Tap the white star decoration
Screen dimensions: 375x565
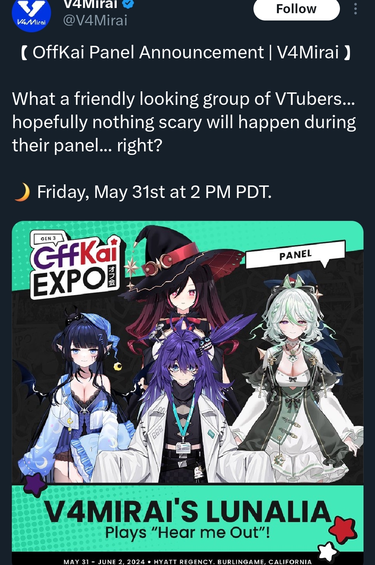pos(327,551)
